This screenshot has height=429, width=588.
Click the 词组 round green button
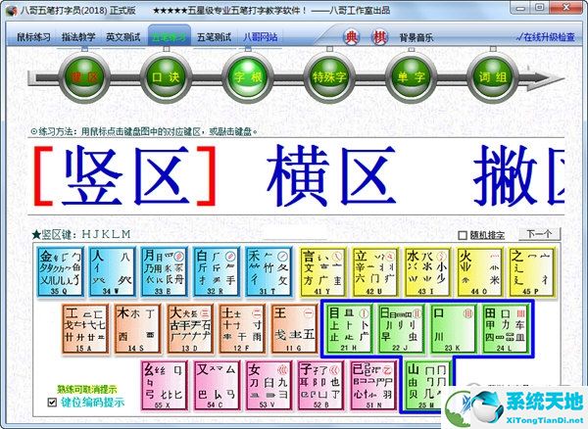coord(493,77)
